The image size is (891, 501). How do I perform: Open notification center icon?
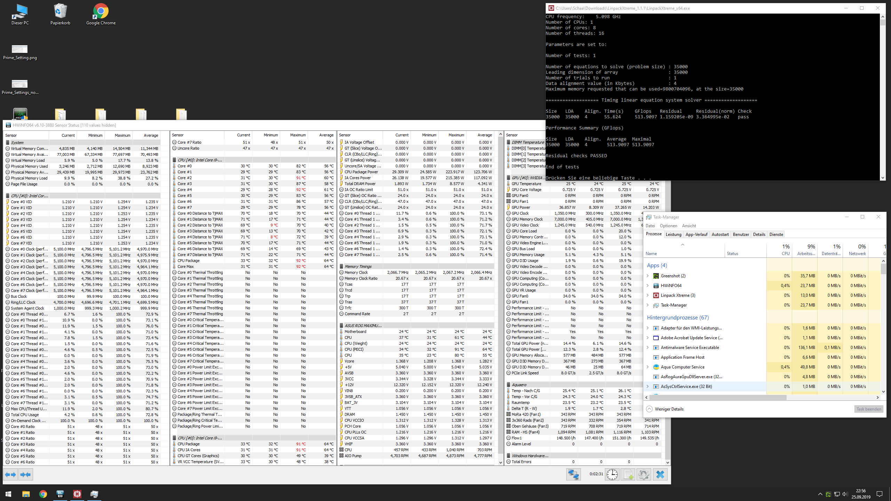coord(880,494)
